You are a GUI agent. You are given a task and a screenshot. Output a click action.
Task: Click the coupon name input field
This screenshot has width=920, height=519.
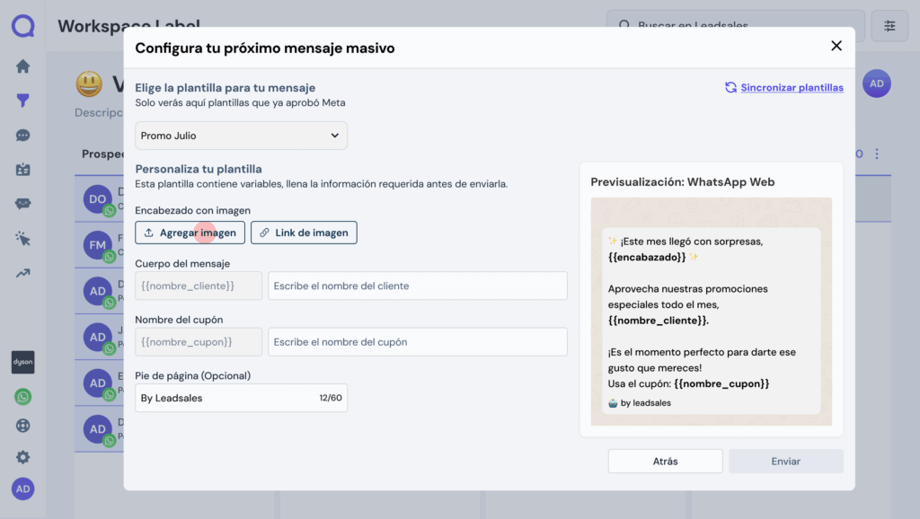pos(418,341)
